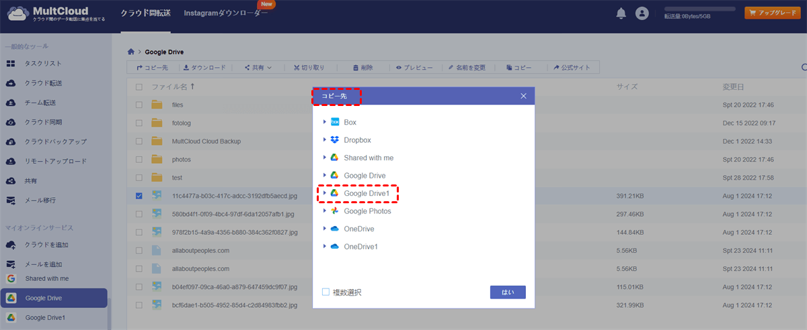Click the test folder icon
This screenshot has height=330, width=807.
pos(157,177)
